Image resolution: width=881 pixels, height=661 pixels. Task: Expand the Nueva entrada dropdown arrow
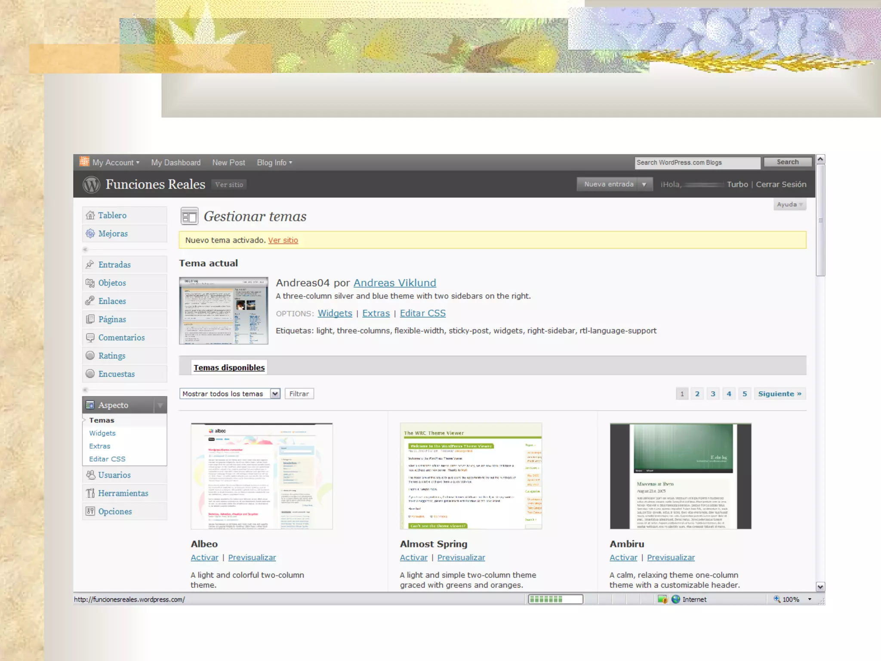[x=644, y=185]
